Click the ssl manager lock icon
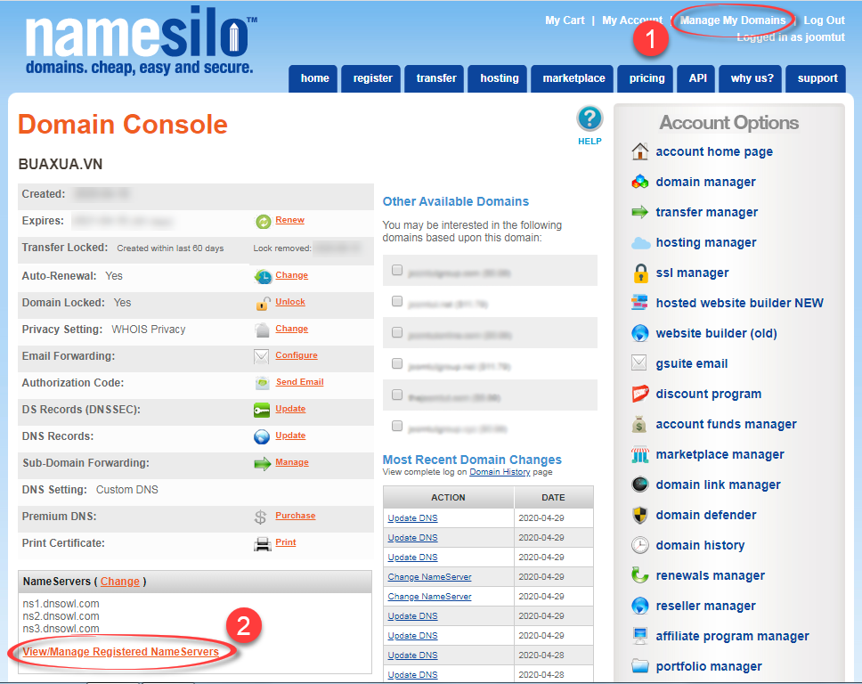The width and height of the screenshot is (862, 684). pyautogui.click(x=640, y=273)
